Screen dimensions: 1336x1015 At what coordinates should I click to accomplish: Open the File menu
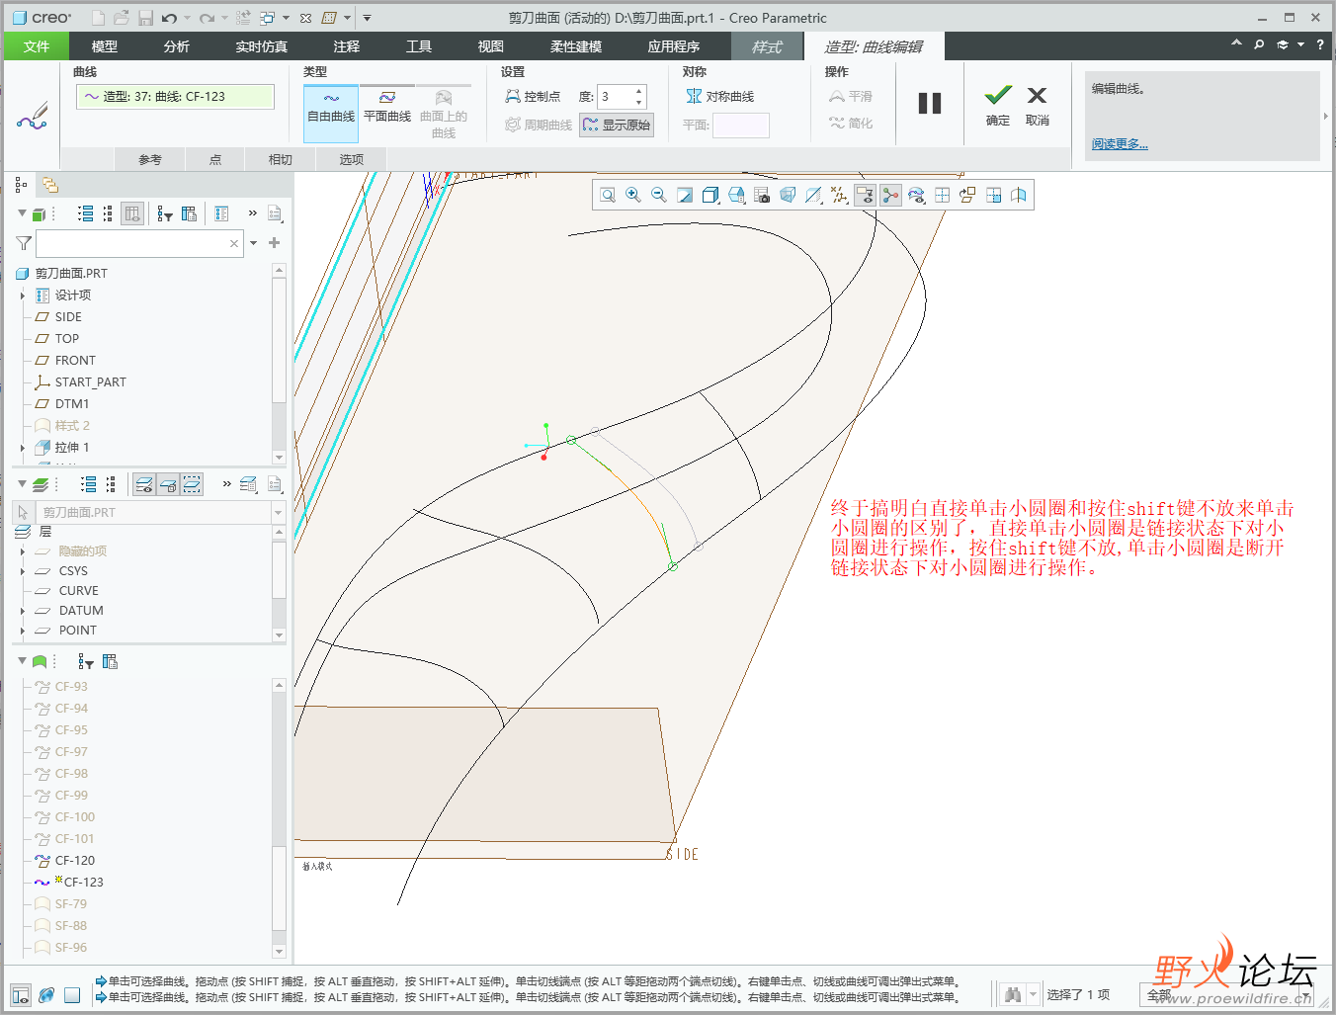[x=37, y=46]
